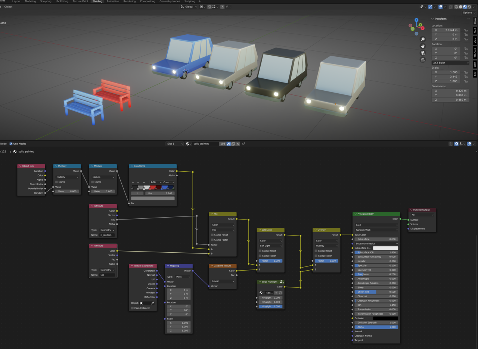Click the solis_painted material name field
Image resolution: width=478 pixels, height=349 pixels.
[x=205, y=144]
